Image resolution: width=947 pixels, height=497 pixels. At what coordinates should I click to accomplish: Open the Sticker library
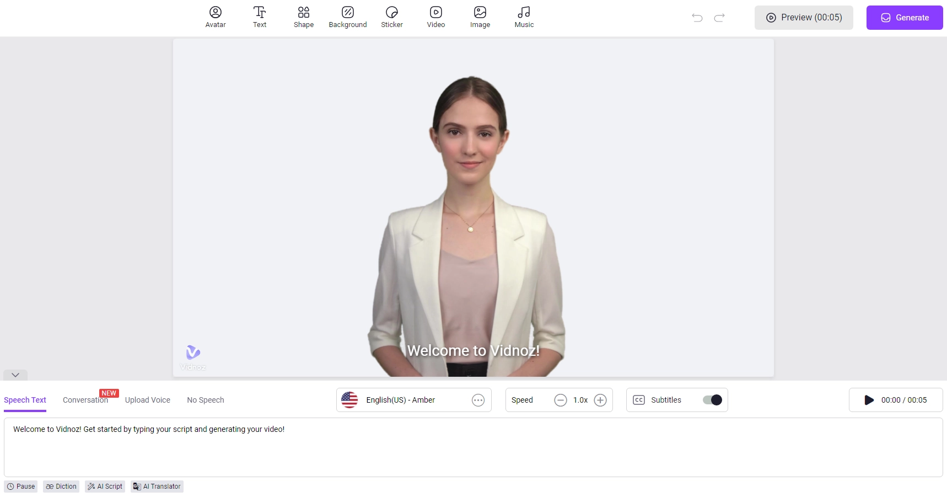pyautogui.click(x=391, y=17)
